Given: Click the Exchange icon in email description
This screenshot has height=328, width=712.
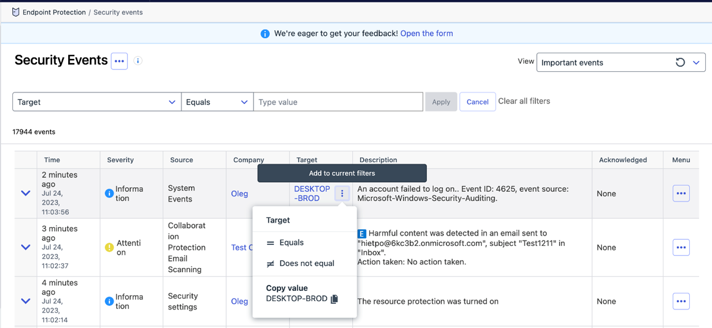Looking at the screenshot, I should click(361, 234).
